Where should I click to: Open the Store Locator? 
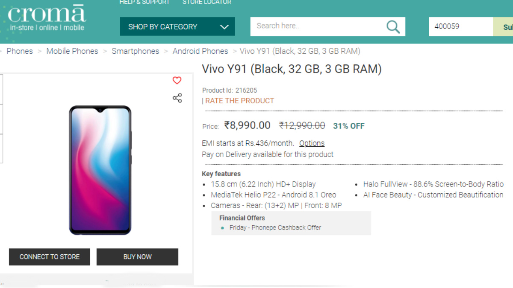(206, 2)
